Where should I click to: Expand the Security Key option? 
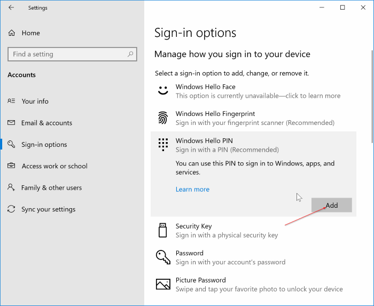click(x=253, y=231)
